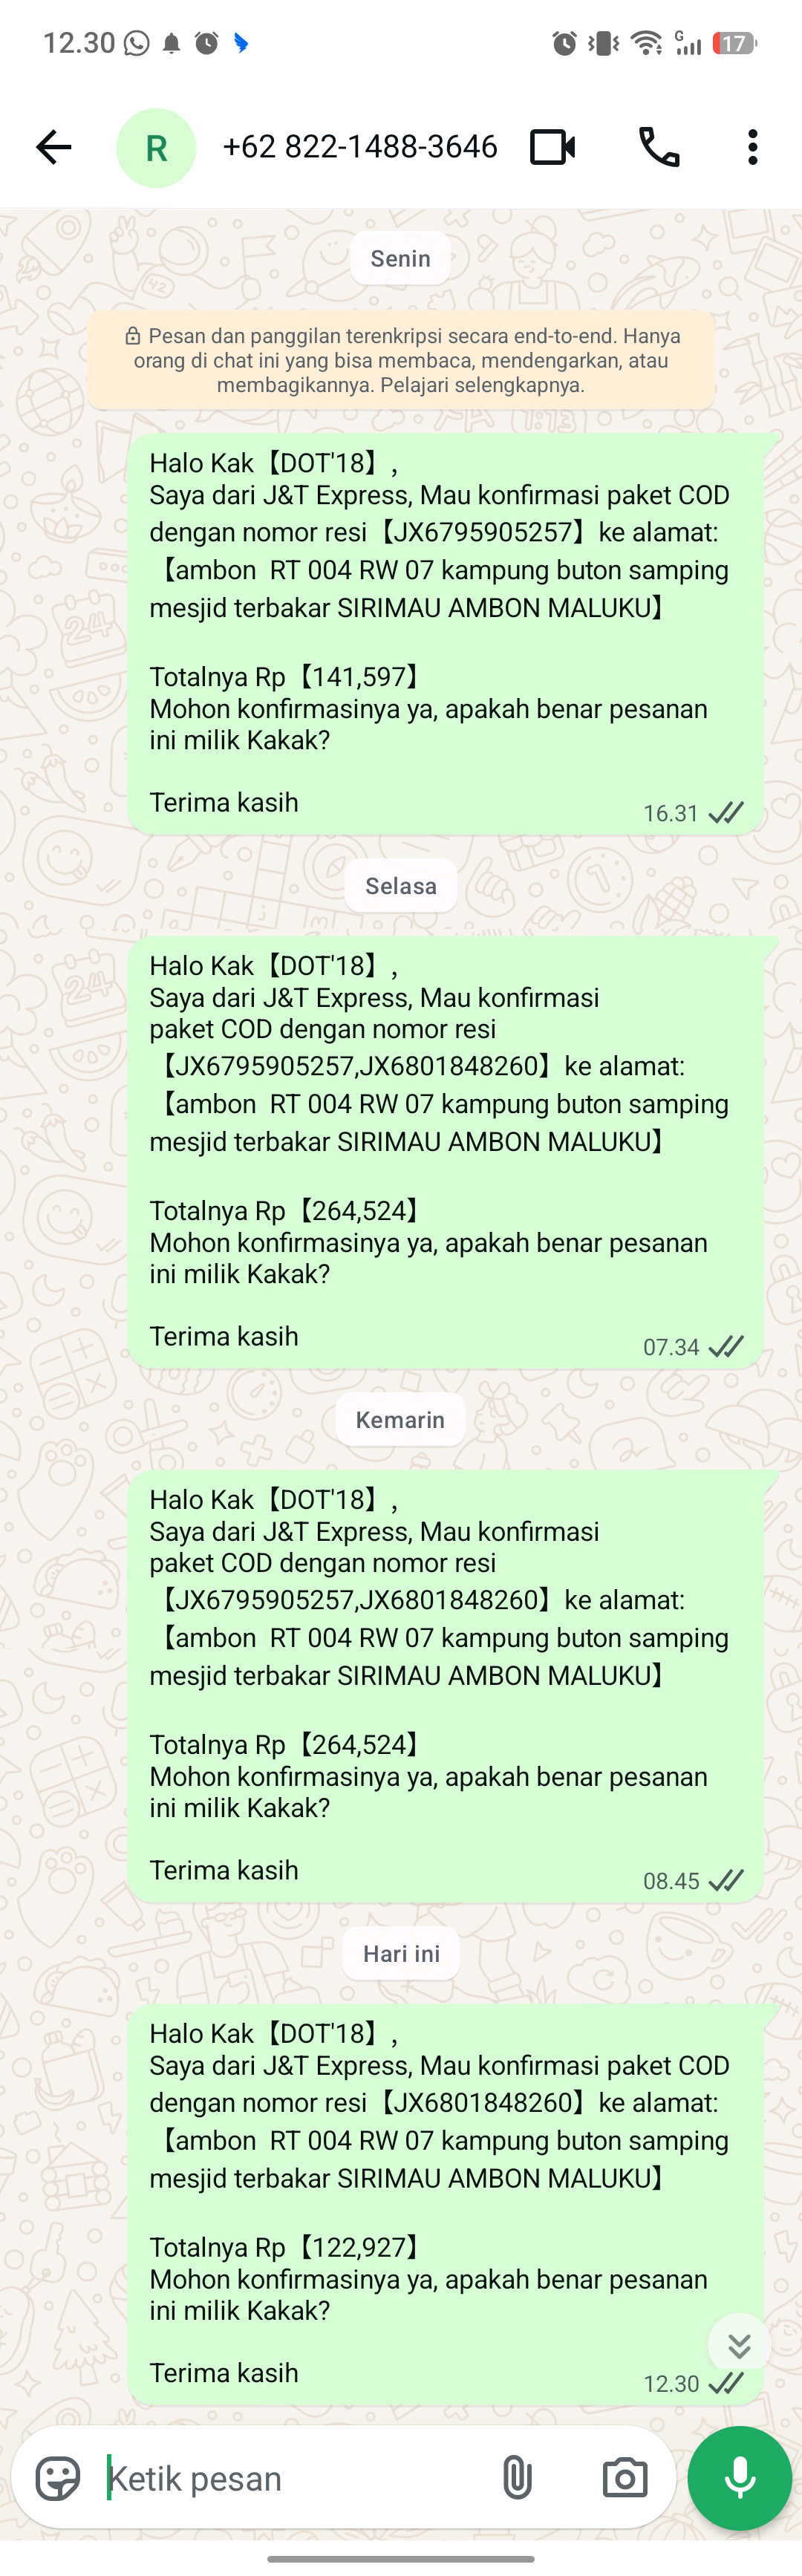
Task: Open contact profile avatar "R"
Action: point(156,148)
